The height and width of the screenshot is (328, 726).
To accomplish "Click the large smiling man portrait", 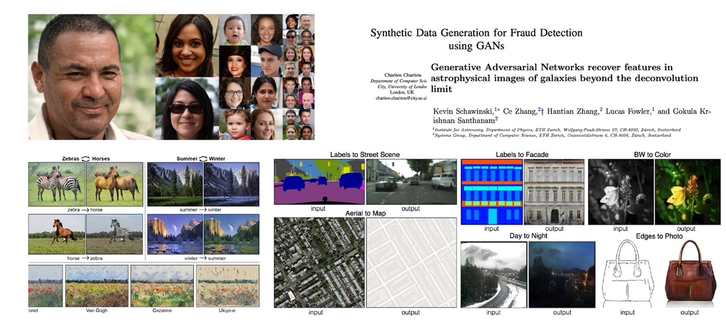I will pos(91,77).
